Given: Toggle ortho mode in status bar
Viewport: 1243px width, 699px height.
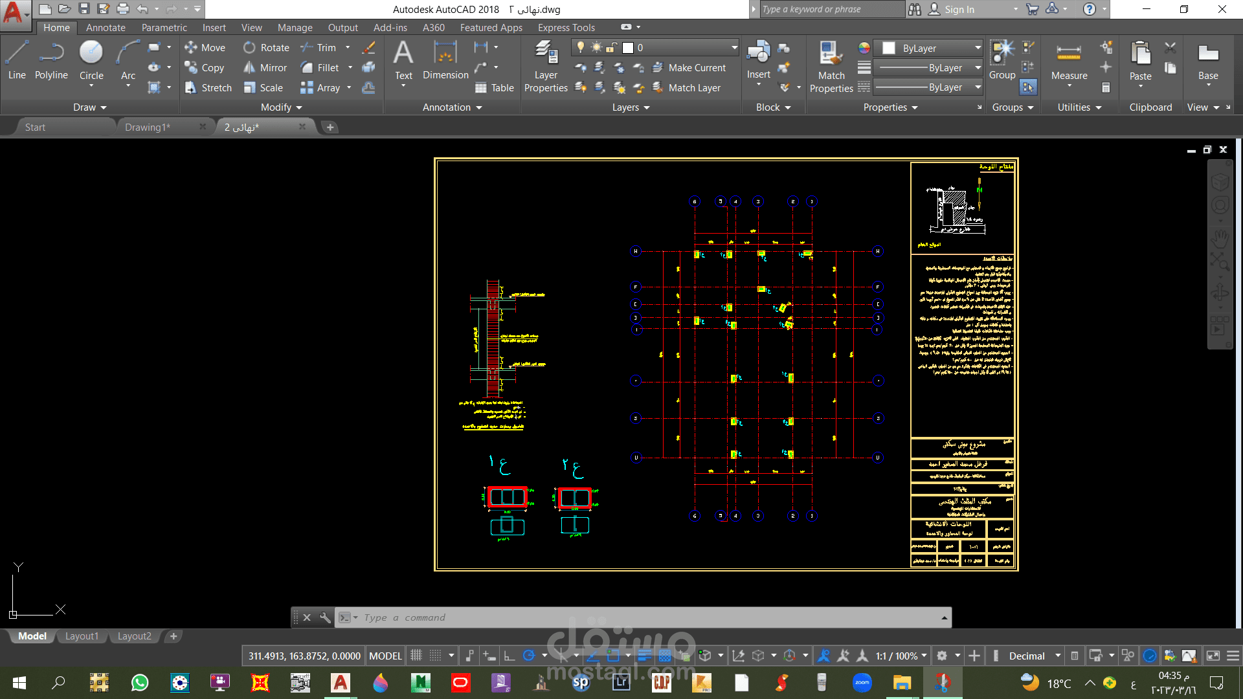Looking at the screenshot, I should [510, 656].
